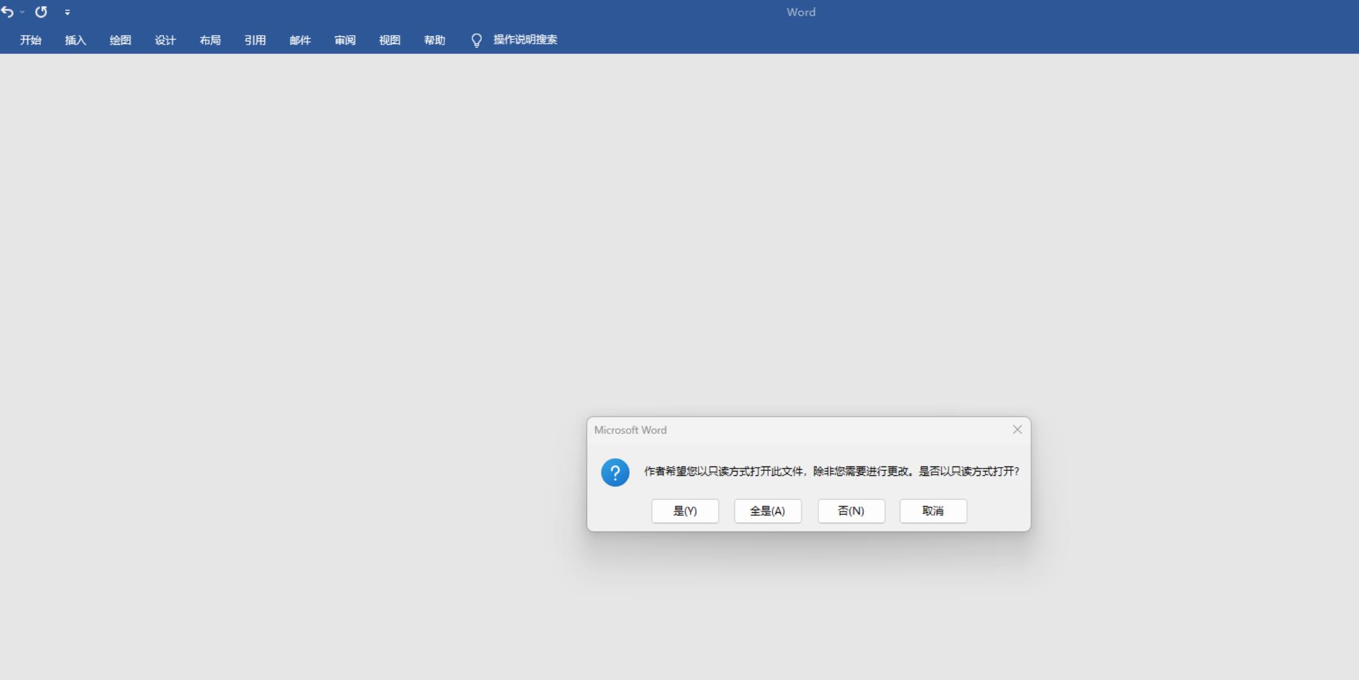Expand Customize Quick Access Toolbar dropdown
The height and width of the screenshot is (680, 1359).
tap(68, 13)
